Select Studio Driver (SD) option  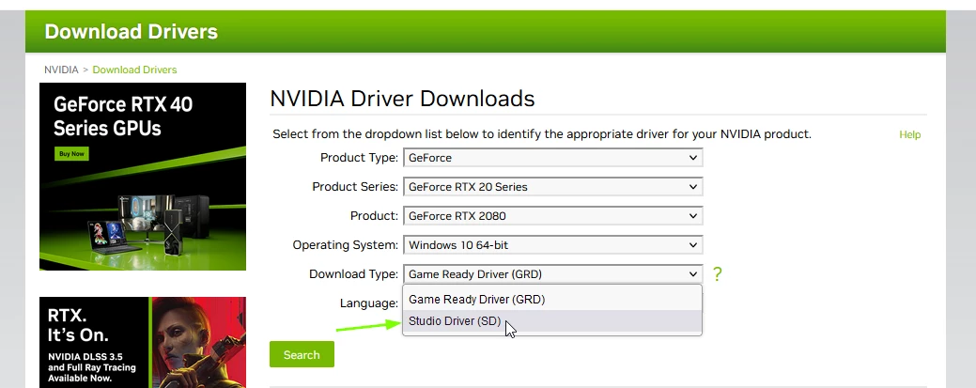coord(552,321)
